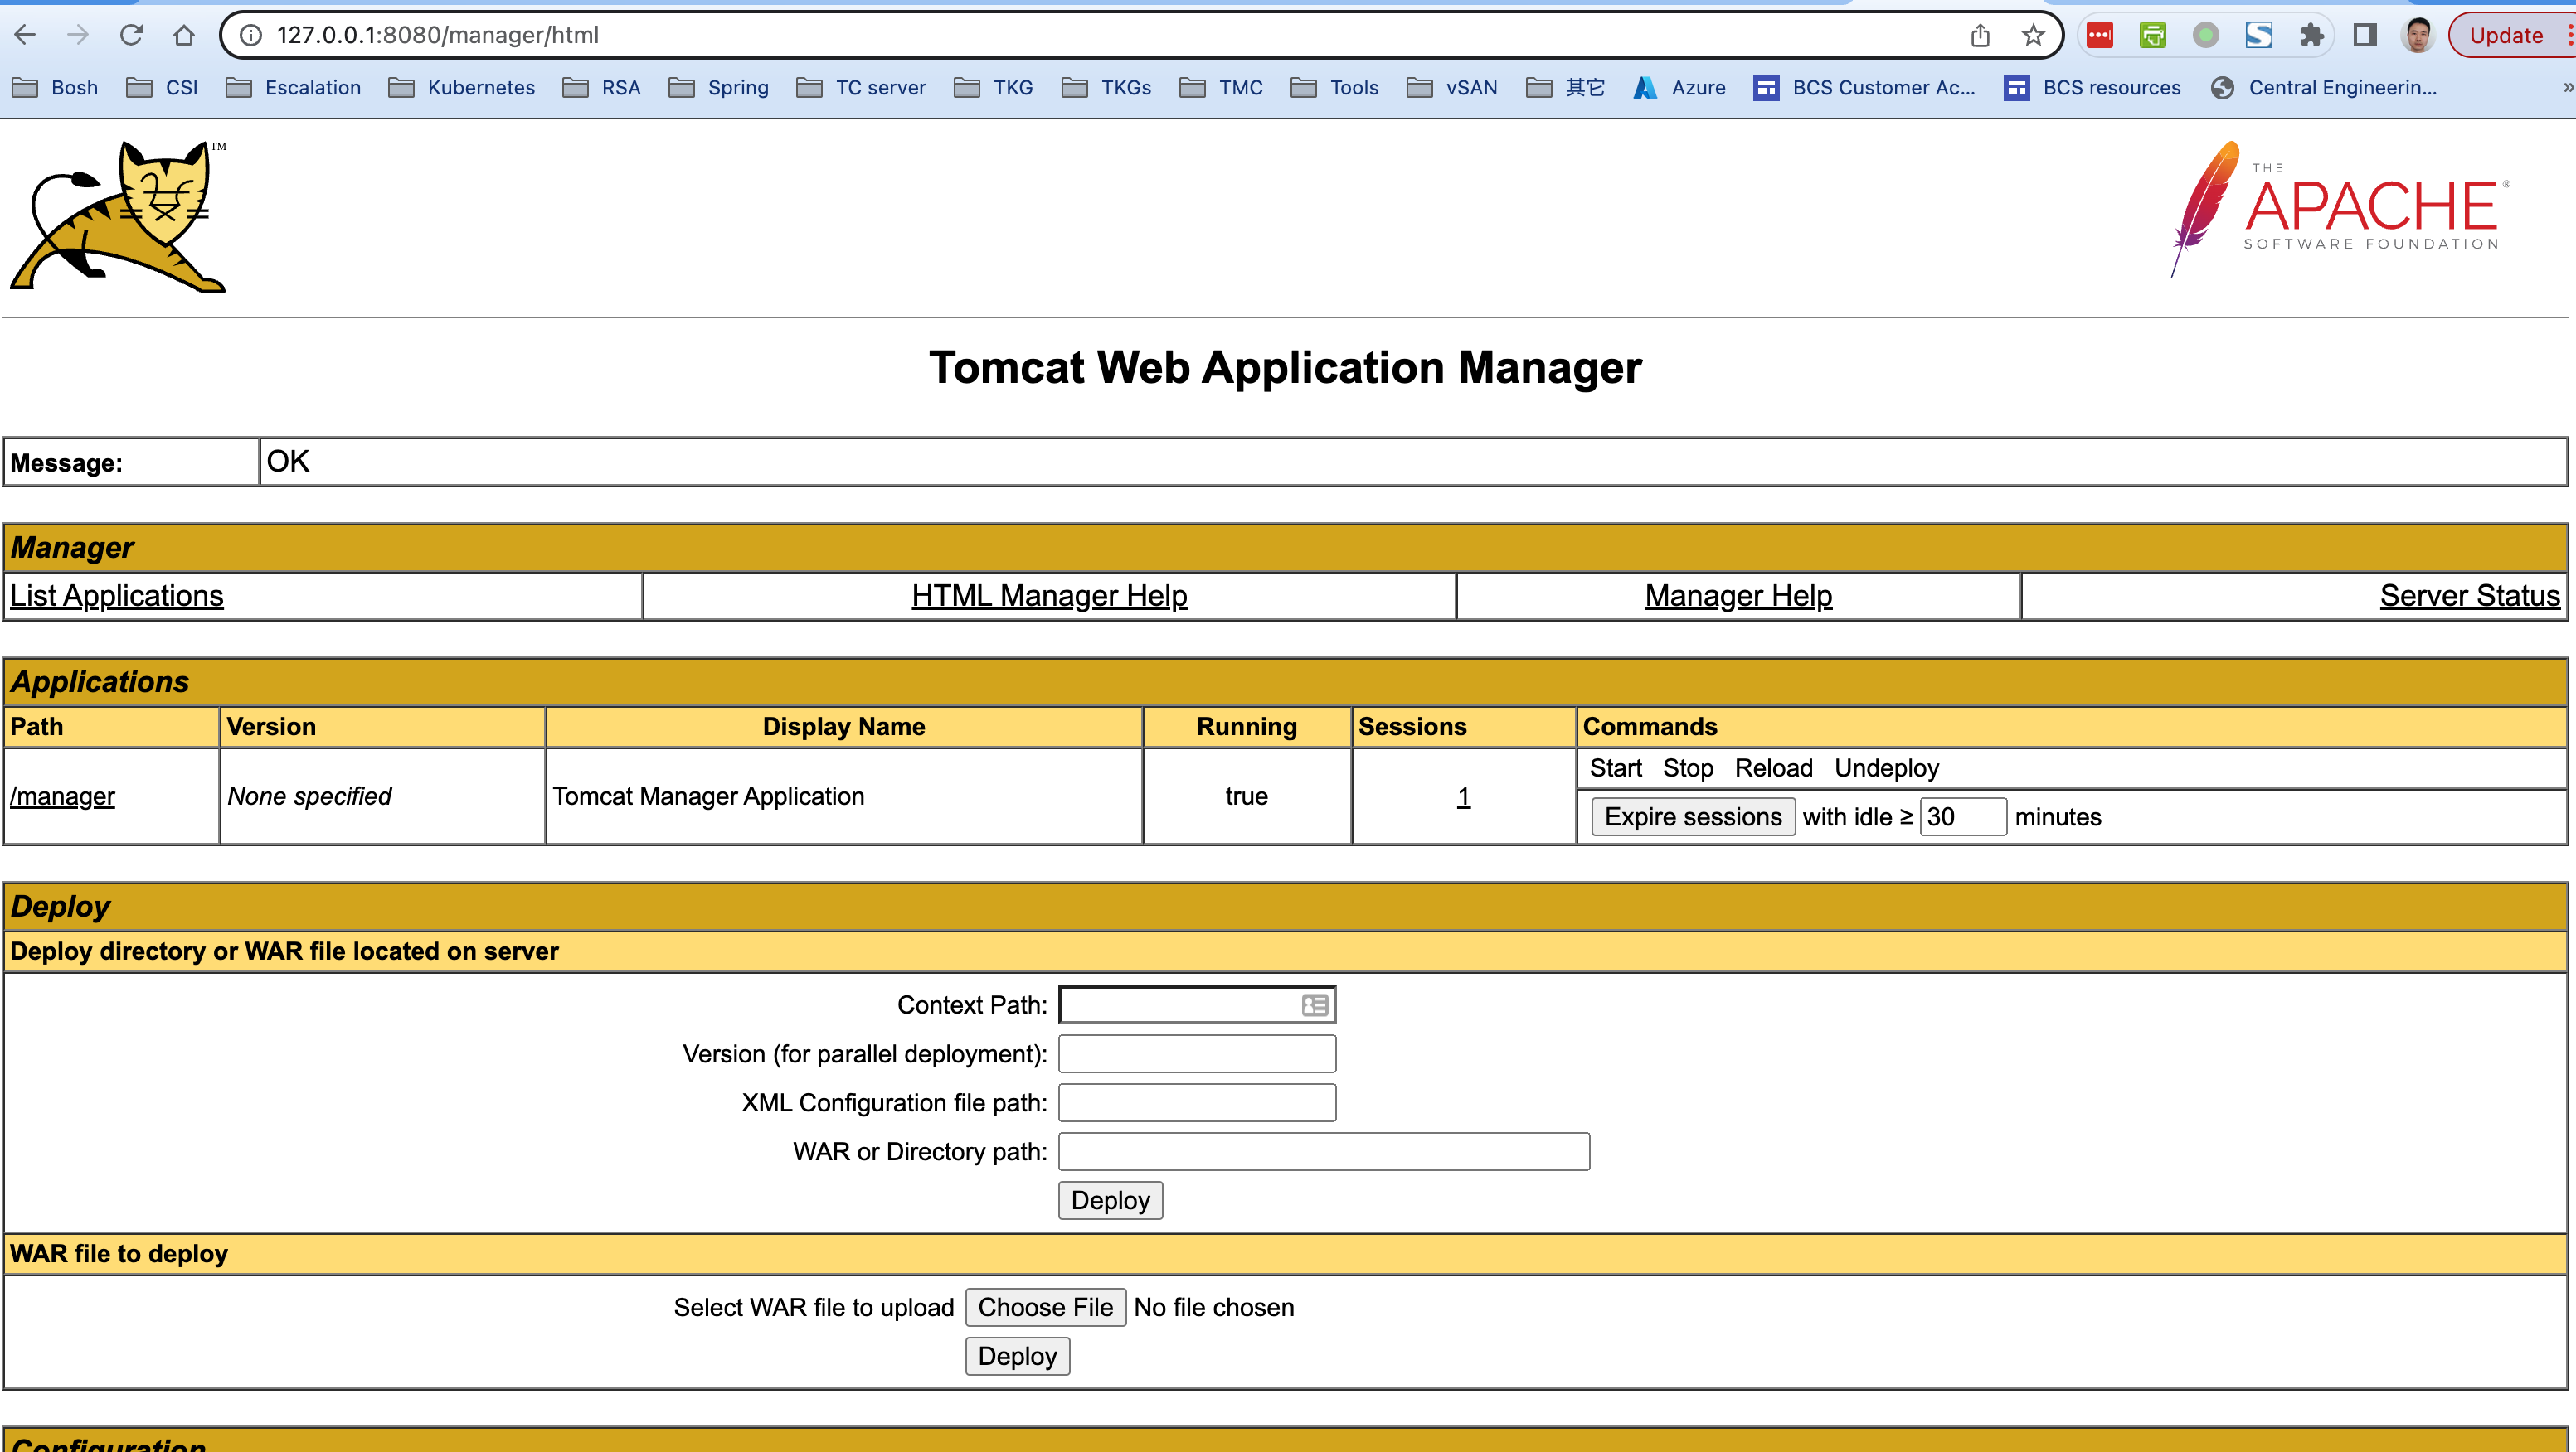Open the BCS Customer Ac... bookmark
Viewport: 2576px width, 1452px height.
tap(1865, 88)
